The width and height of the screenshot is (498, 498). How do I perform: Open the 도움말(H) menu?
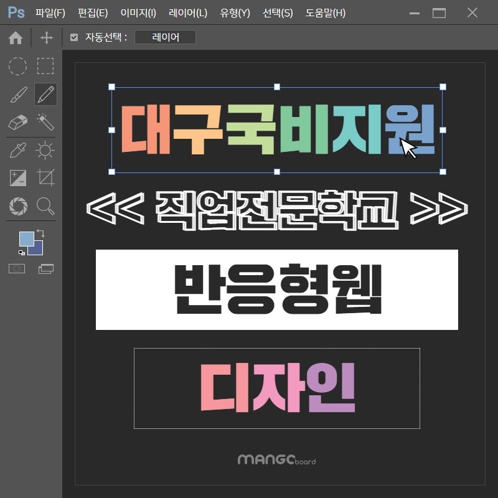pos(326,13)
